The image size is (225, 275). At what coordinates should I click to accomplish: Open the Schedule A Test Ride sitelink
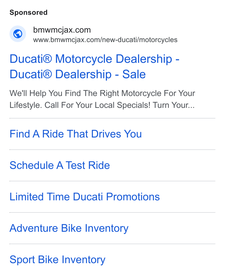[60, 165]
